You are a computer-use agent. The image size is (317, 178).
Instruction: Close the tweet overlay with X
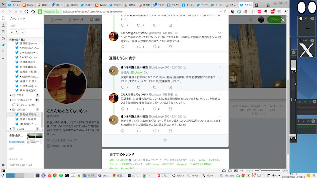(x=283, y=20)
